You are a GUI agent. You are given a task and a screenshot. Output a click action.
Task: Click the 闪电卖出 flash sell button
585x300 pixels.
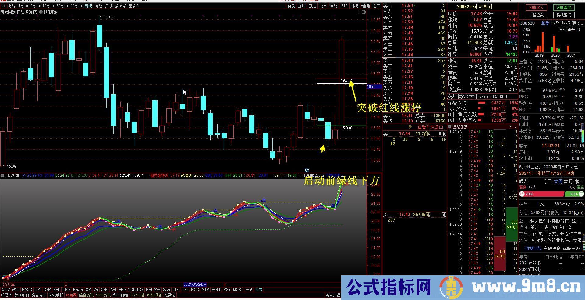tap(564, 8)
